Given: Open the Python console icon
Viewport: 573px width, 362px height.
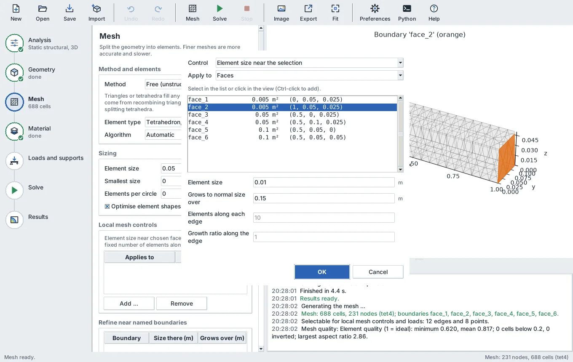Looking at the screenshot, I should pyautogui.click(x=407, y=13).
